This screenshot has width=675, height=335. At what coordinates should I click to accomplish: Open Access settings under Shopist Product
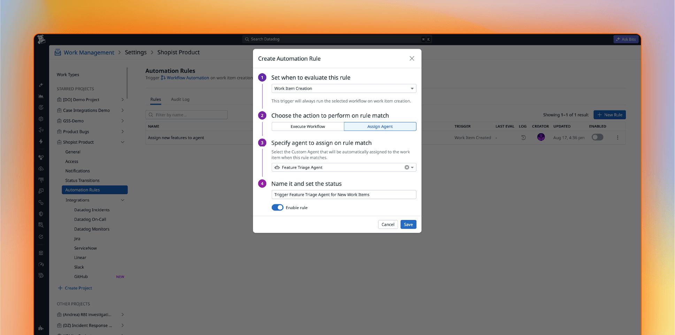(x=72, y=161)
